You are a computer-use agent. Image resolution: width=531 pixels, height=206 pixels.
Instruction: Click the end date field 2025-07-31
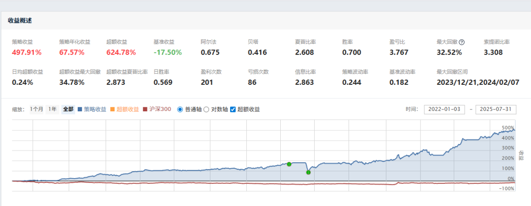tap(496, 109)
